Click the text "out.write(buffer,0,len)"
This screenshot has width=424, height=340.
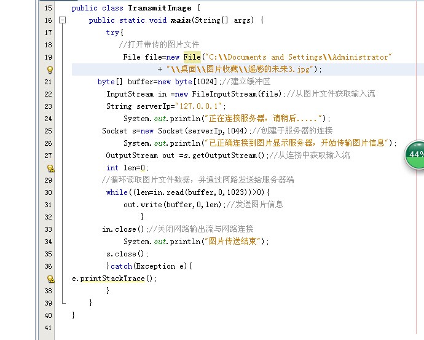tap(173, 205)
